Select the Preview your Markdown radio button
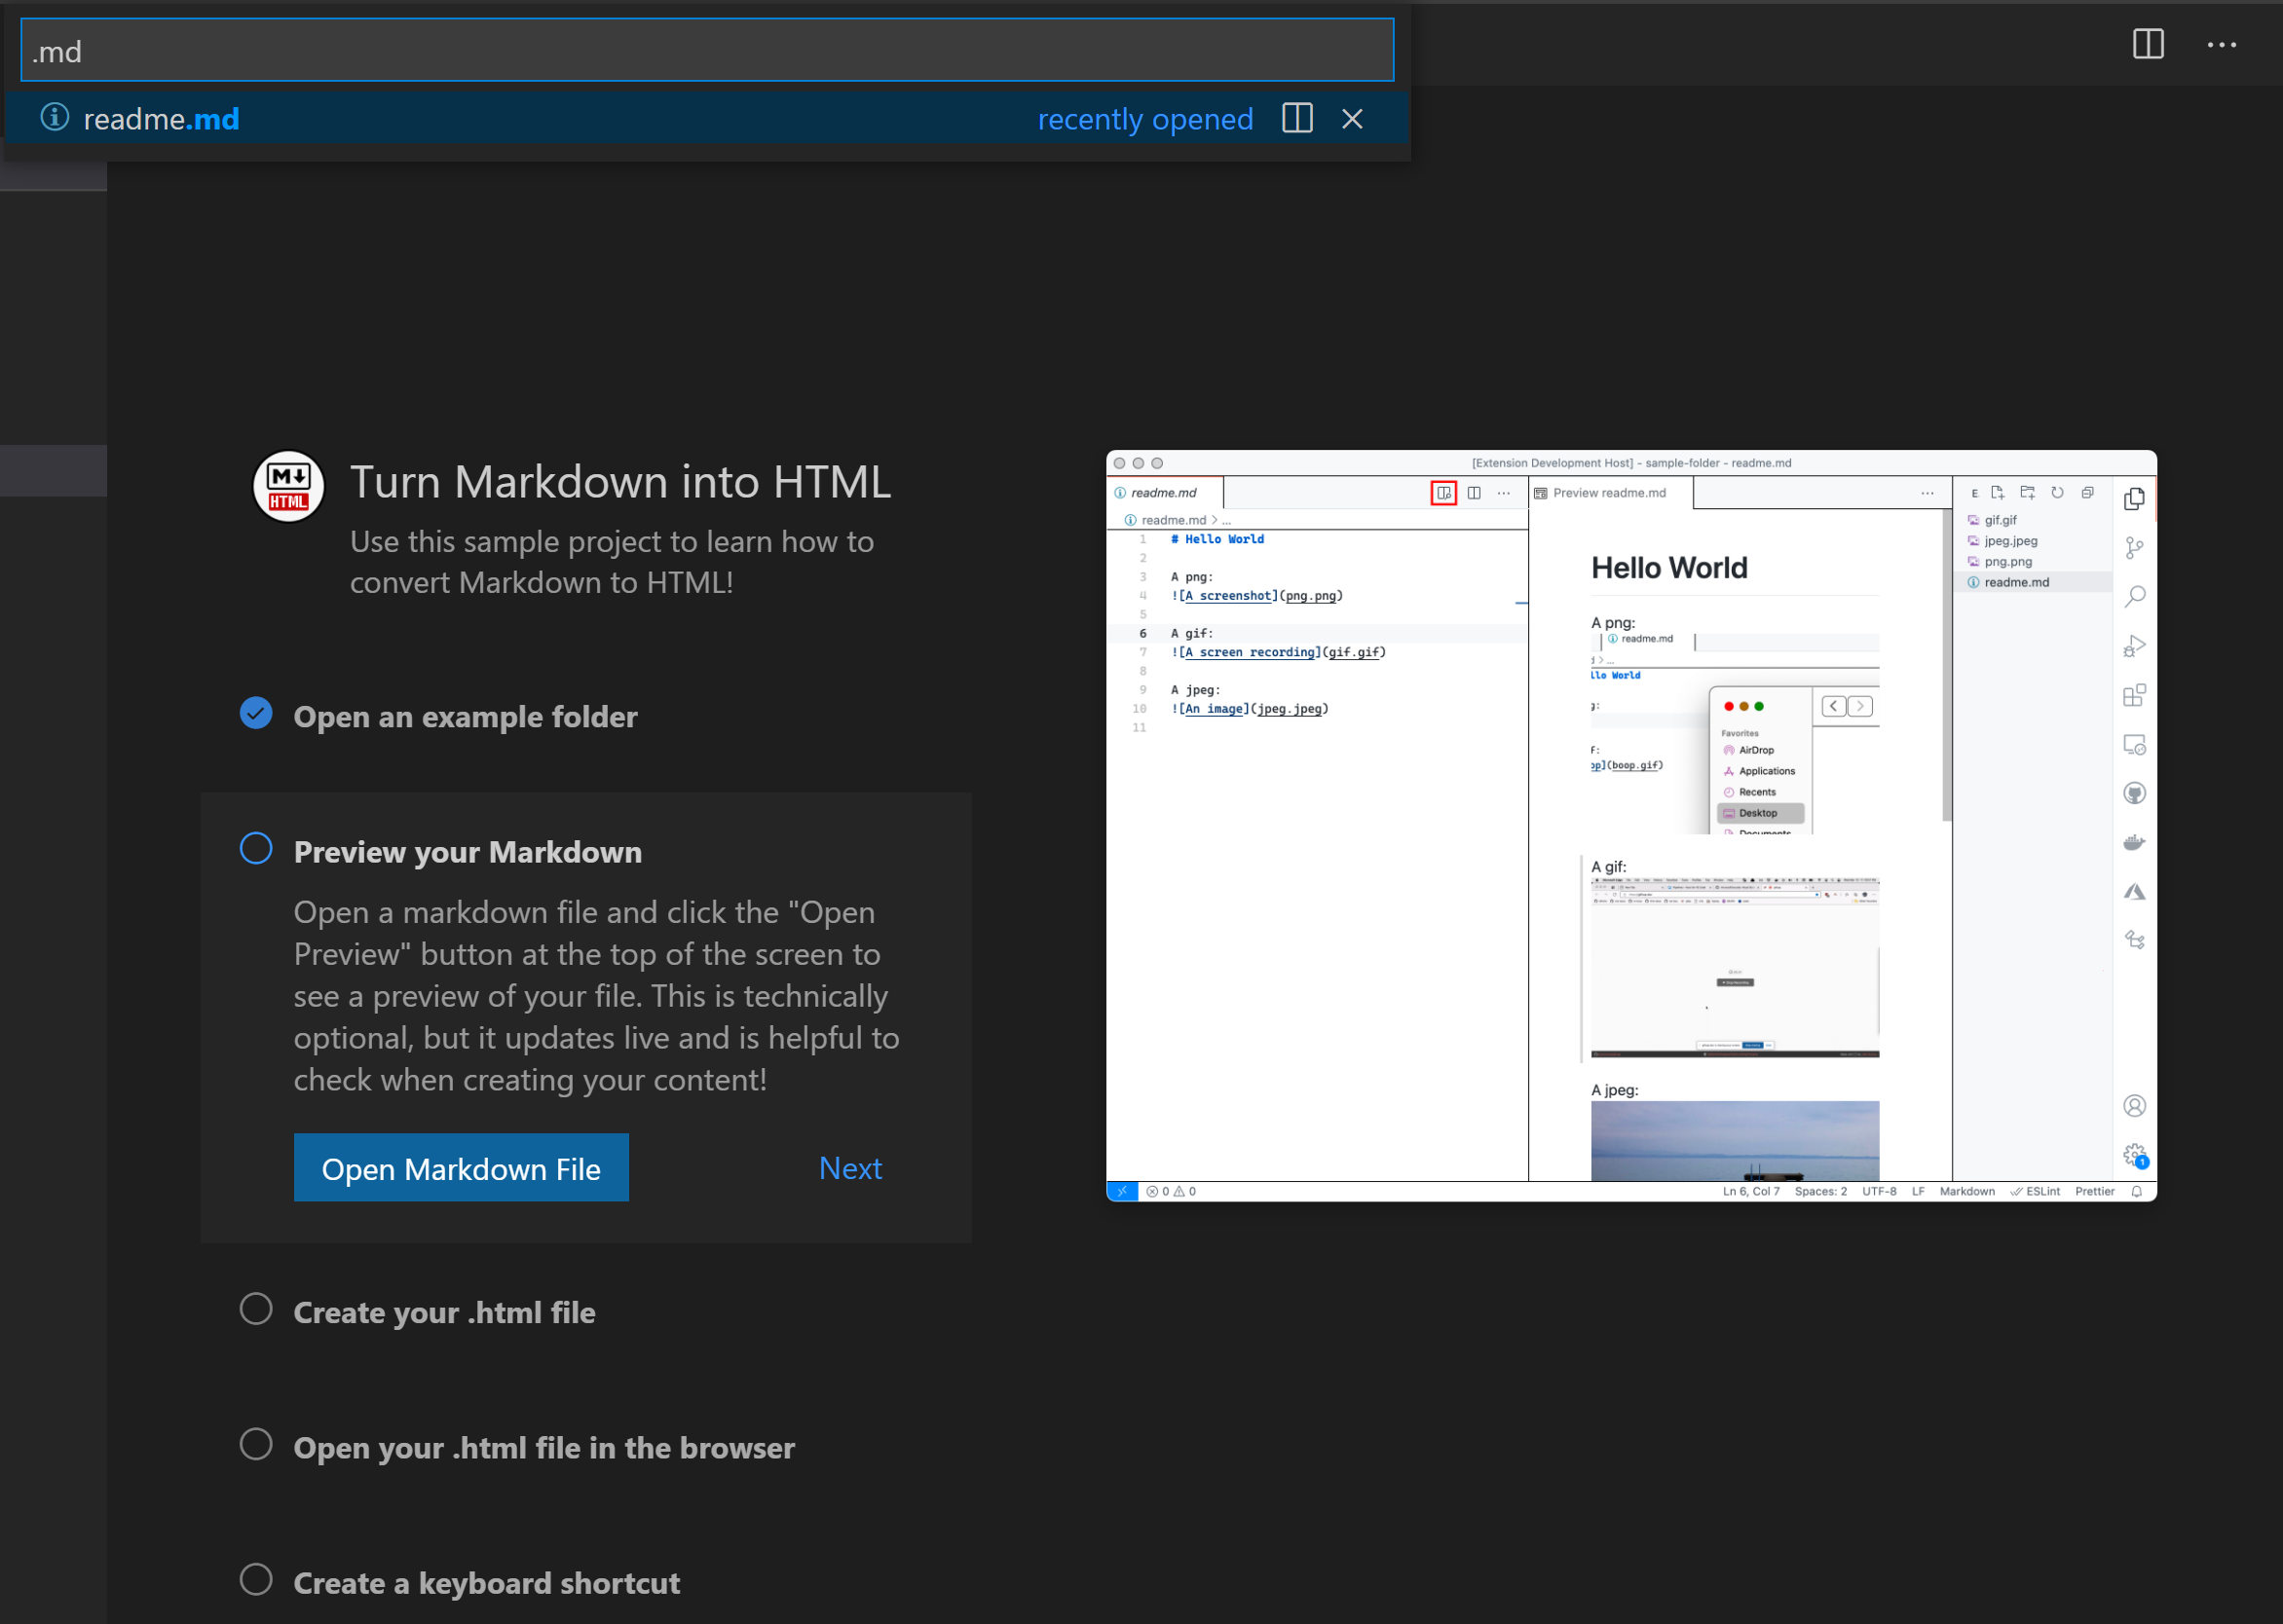 tap(256, 848)
